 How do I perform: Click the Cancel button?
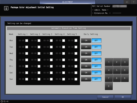(105, 97)
